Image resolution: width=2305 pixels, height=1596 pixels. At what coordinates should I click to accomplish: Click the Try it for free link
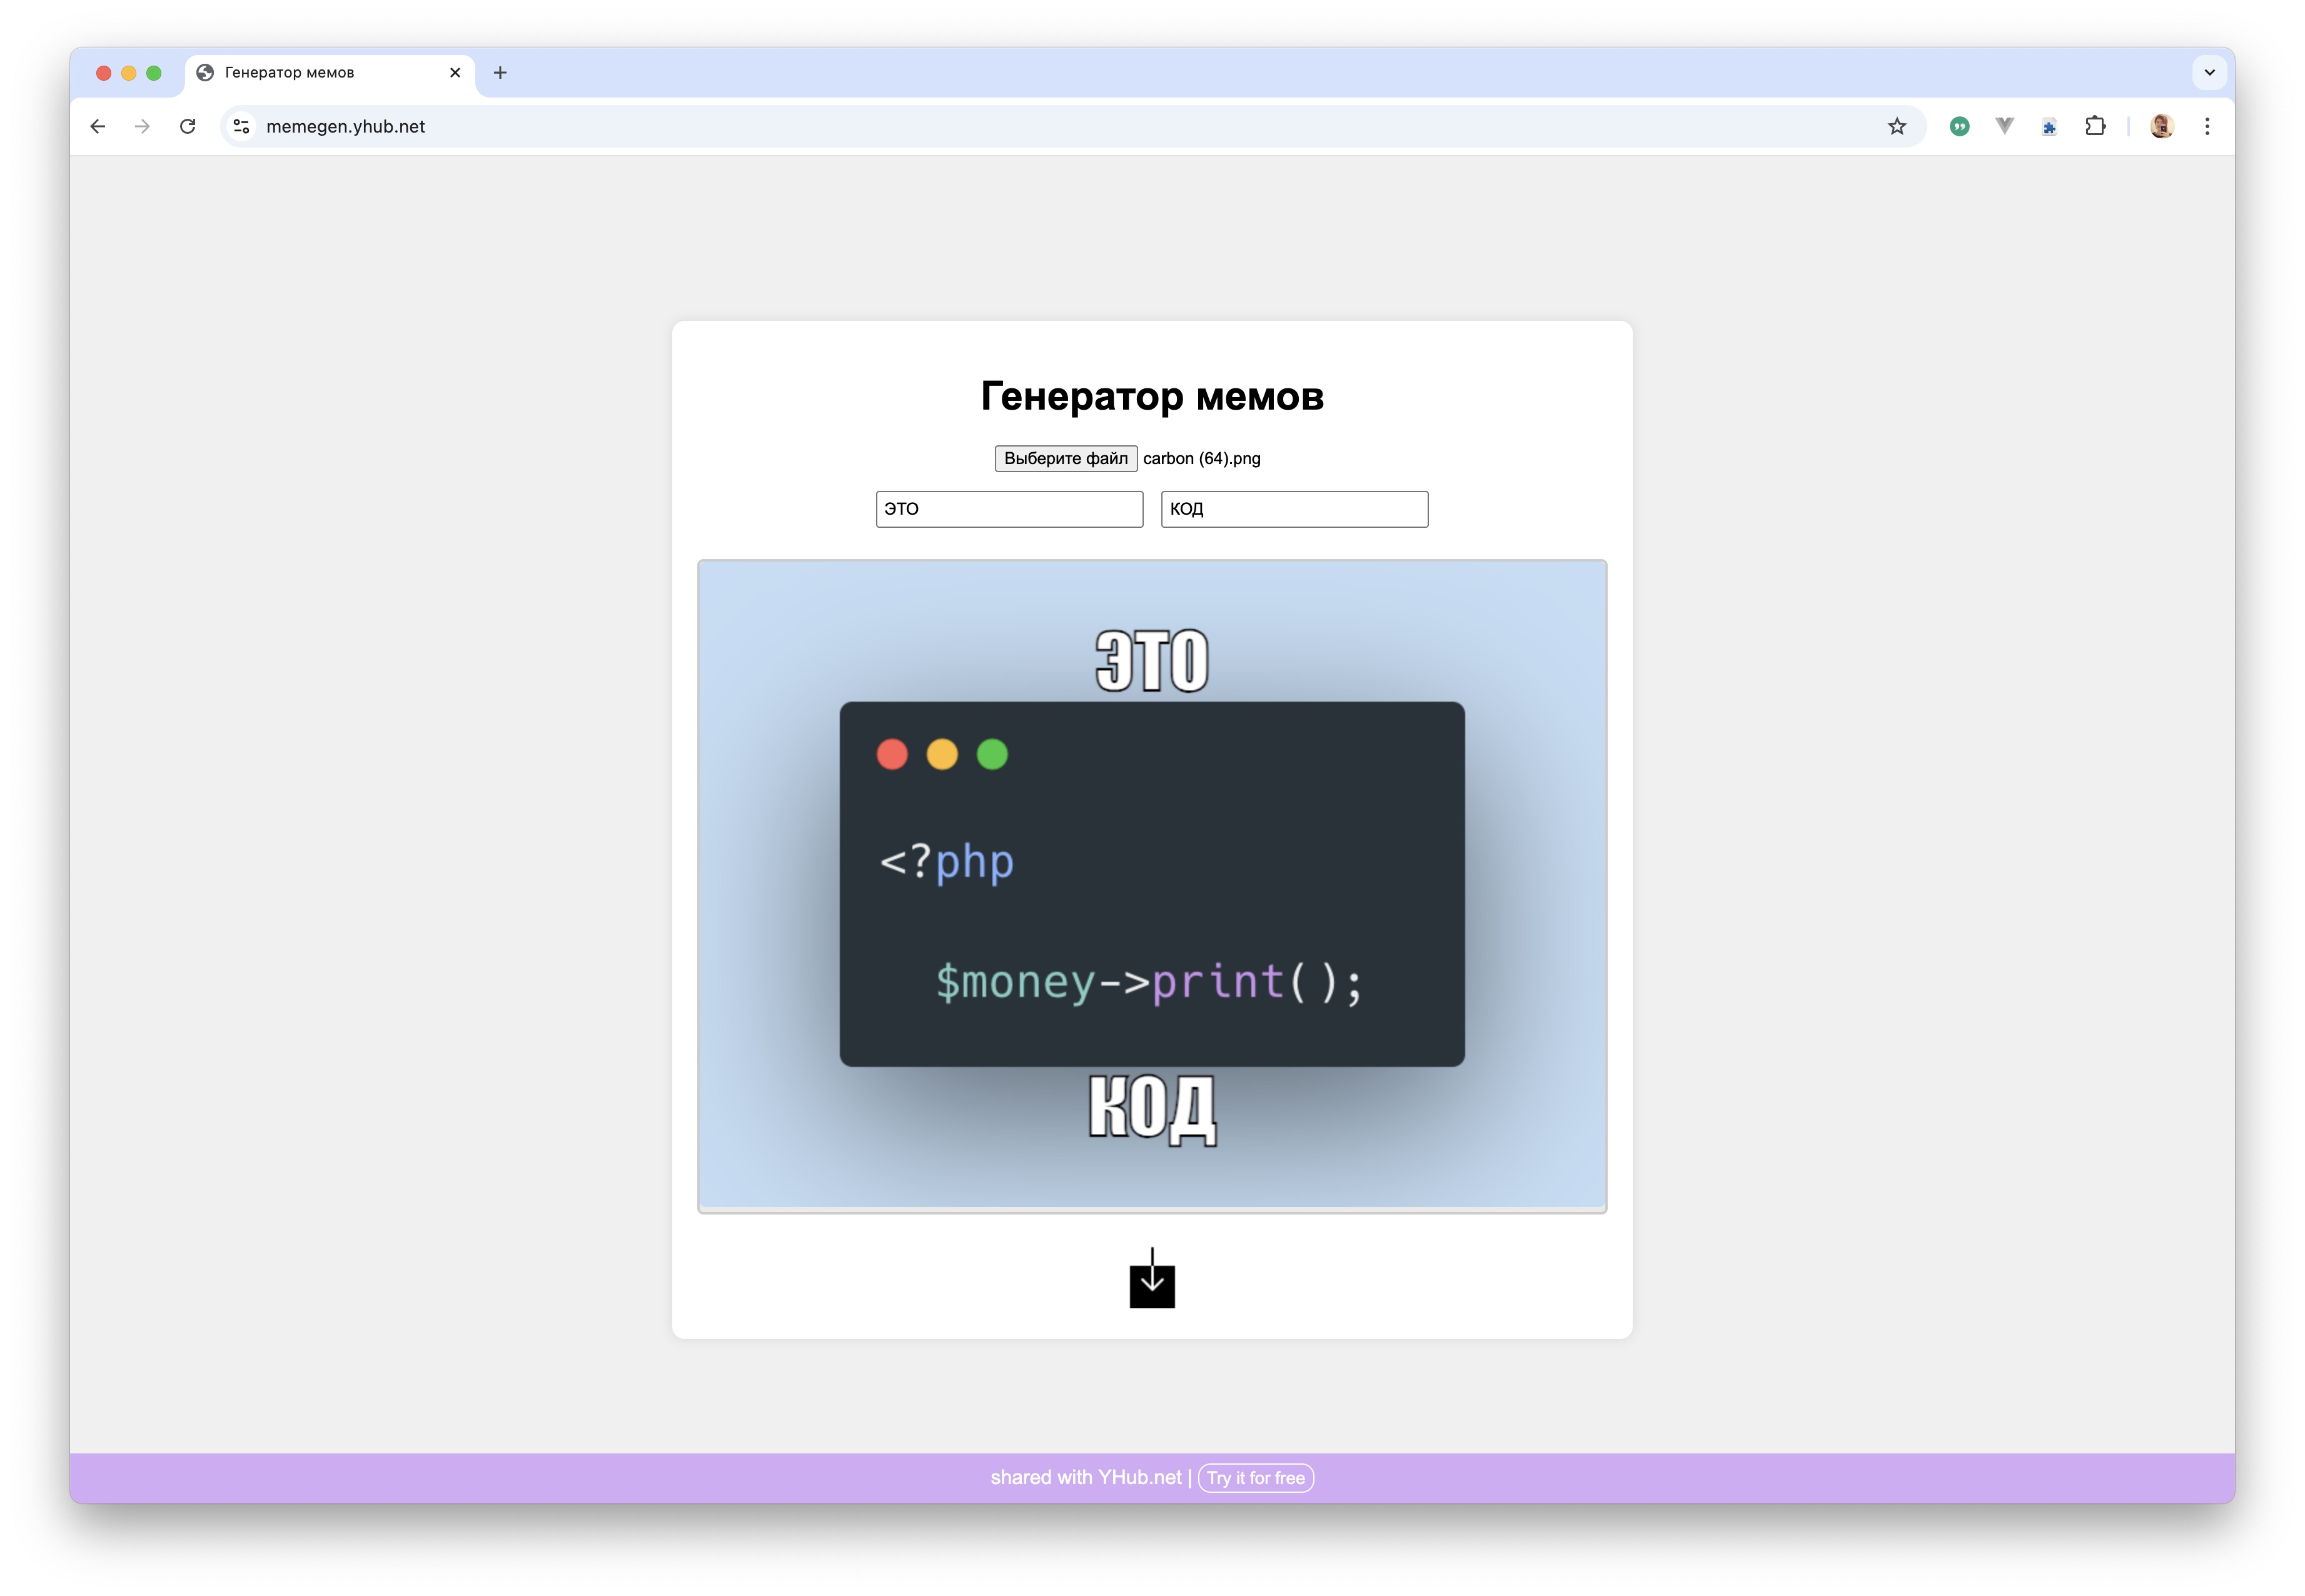1255,1478
